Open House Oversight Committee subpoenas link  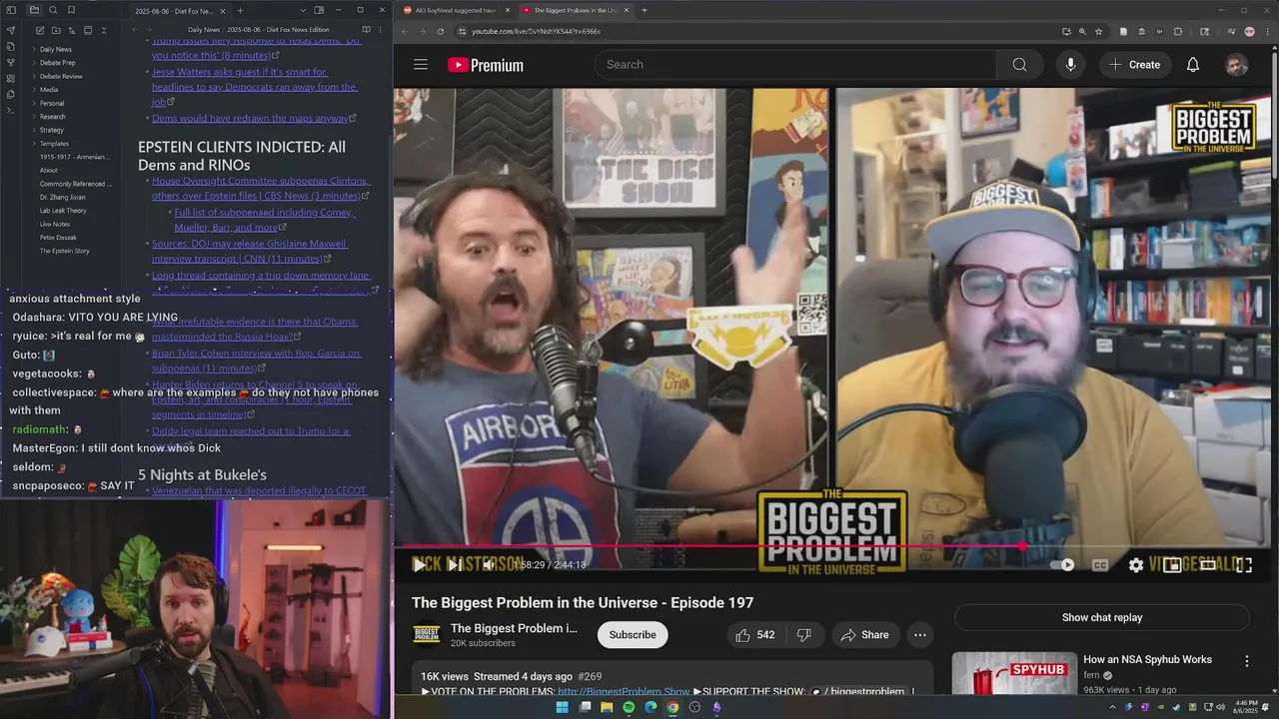[261, 189]
